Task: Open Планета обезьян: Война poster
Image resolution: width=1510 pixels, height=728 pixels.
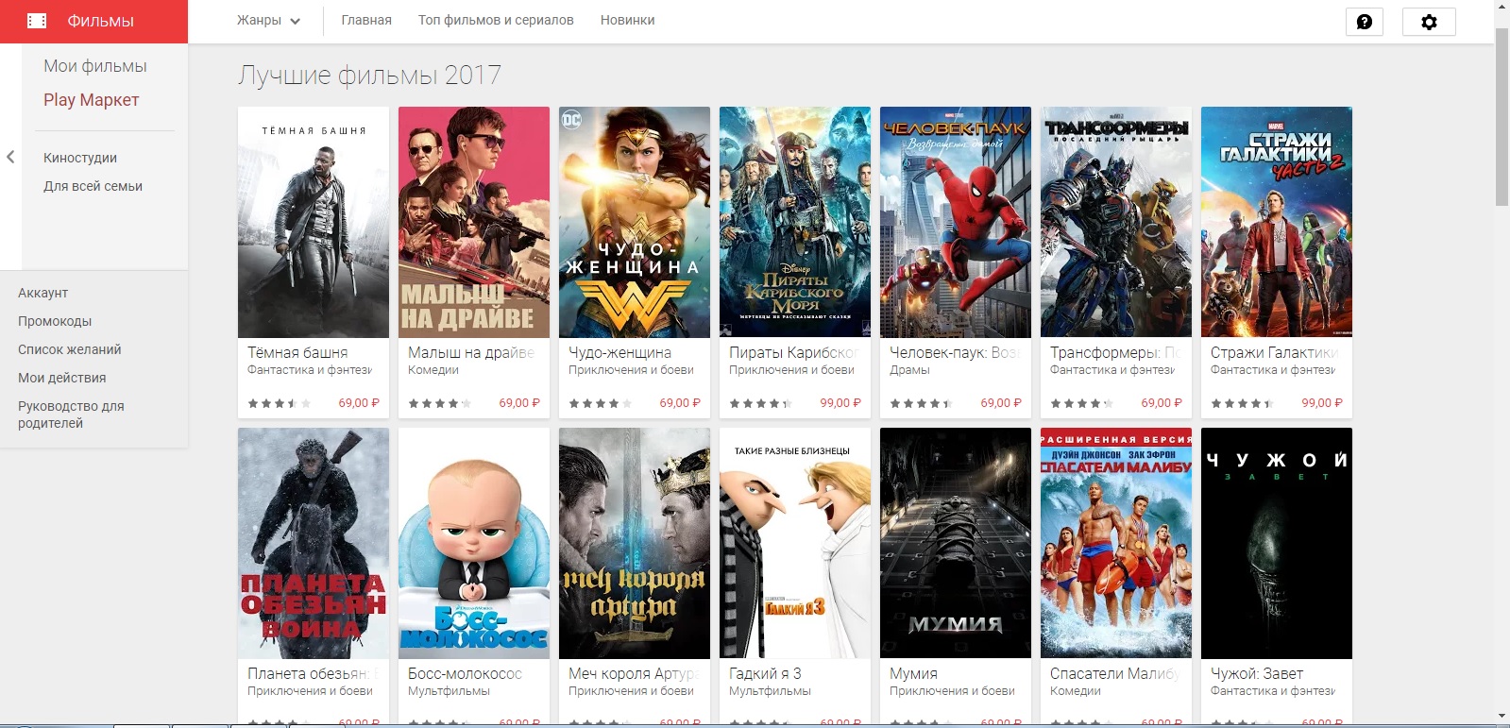Action: pos(314,543)
